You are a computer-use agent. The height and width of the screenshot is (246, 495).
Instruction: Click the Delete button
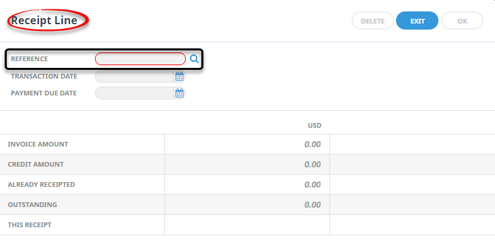pyautogui.click(x=372, y=21)
